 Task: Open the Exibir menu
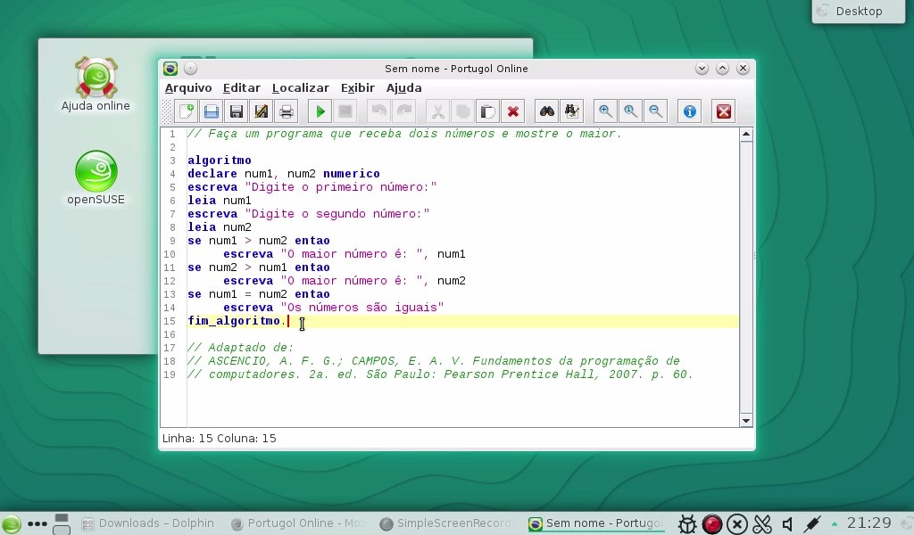357,88
